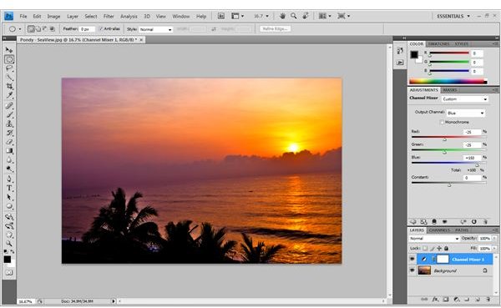The height and width of the screenshot is (308, 501).
Task: Click the foreground color swatch in toolbox
Action: [x=7, y=259]
